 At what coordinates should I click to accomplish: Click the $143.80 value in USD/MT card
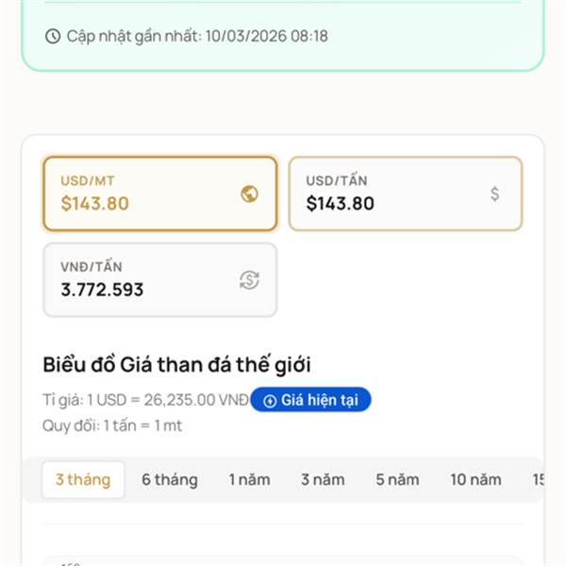(x=95, y=203)
